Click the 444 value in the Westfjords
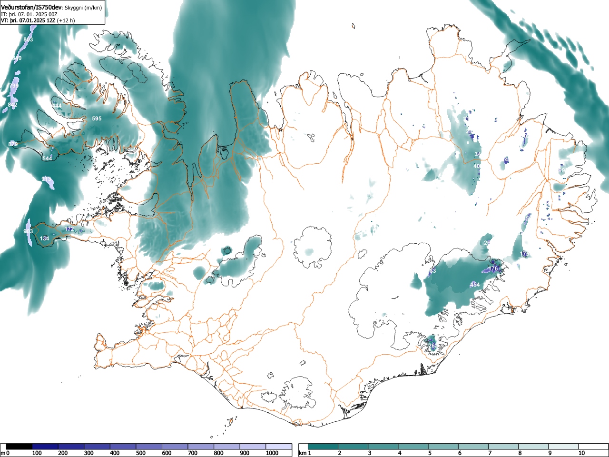The image size is (609, 457). click(x=57, y=106)
